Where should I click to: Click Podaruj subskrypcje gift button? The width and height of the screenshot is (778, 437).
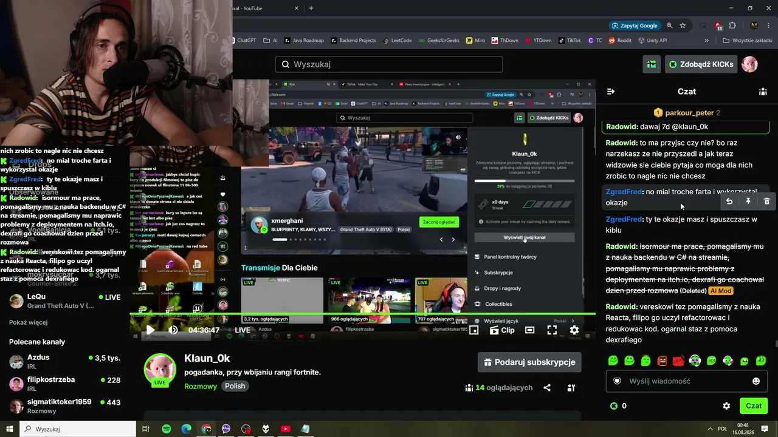(x=529, y=362)
